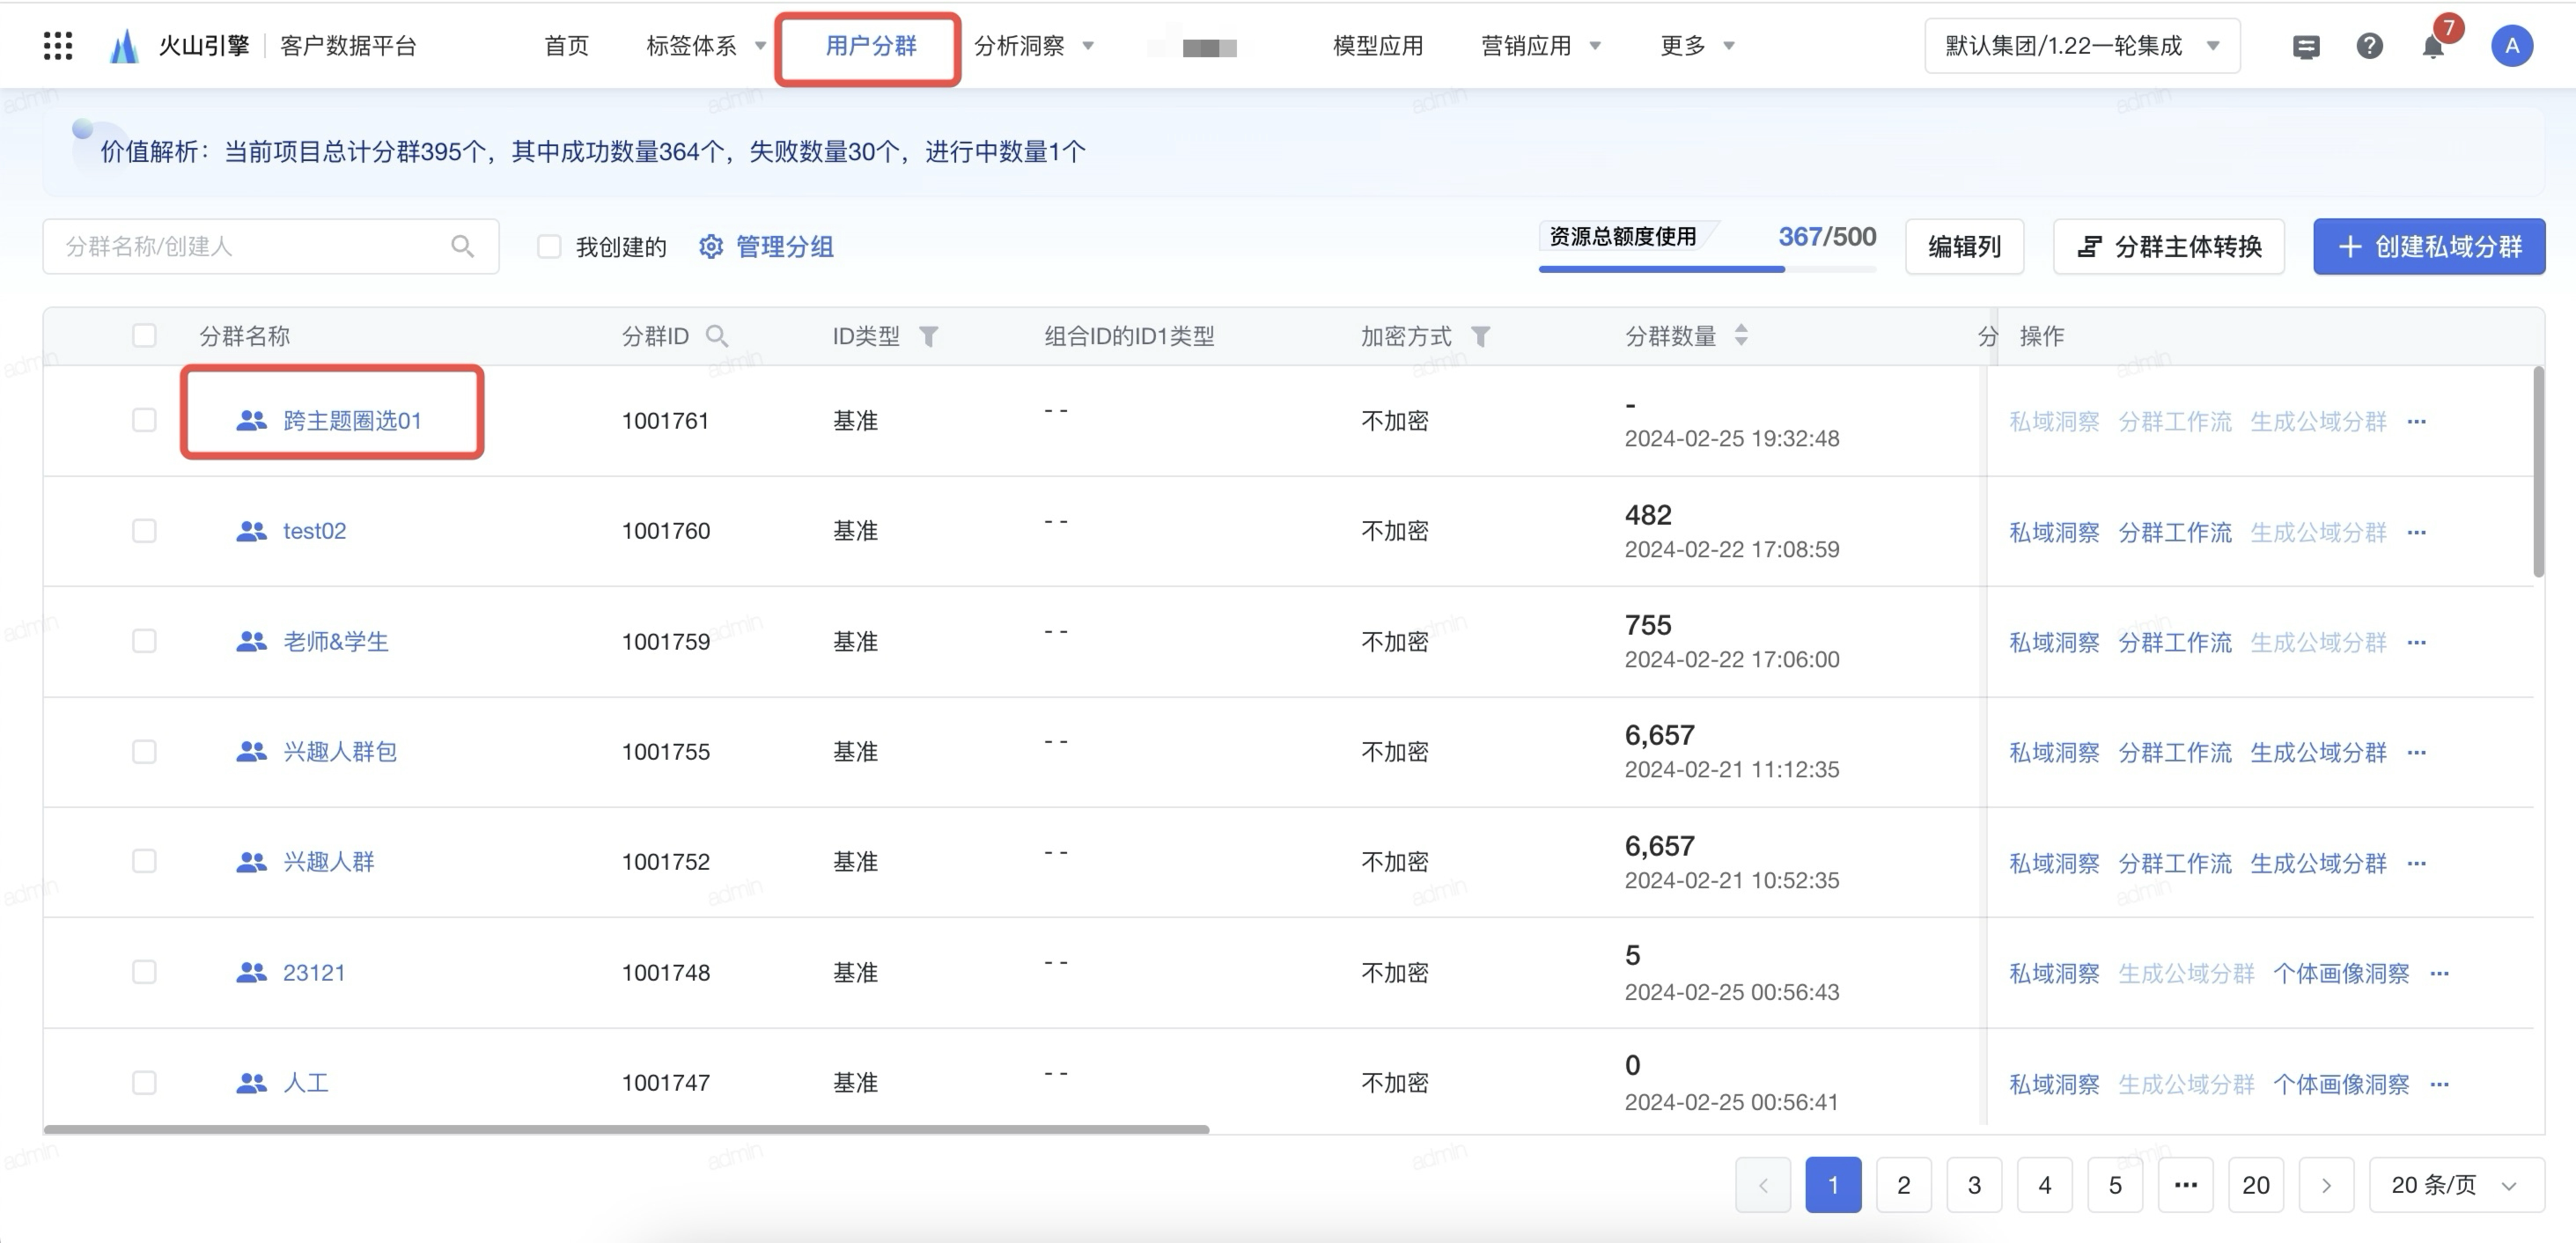Click the gear icon for 管理分组
2576x1243 pixels.
click(x=710, y=246)
